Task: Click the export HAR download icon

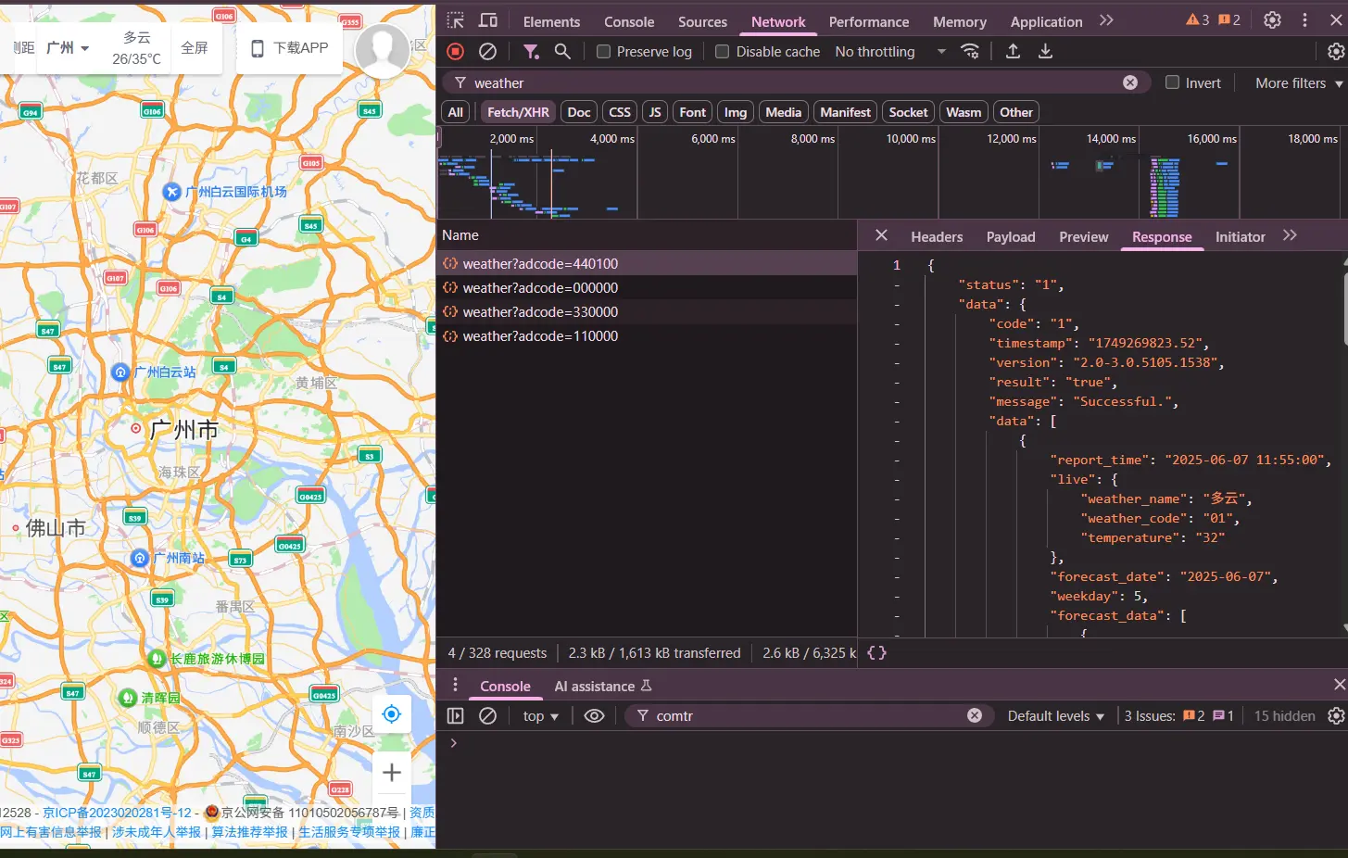Action: [x=1045, y=52]
